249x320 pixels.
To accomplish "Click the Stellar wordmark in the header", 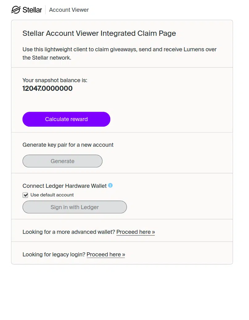I will pyautogui.click(x=32, y=10).
